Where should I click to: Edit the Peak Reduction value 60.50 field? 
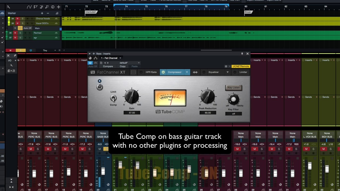tap(208, 113)
